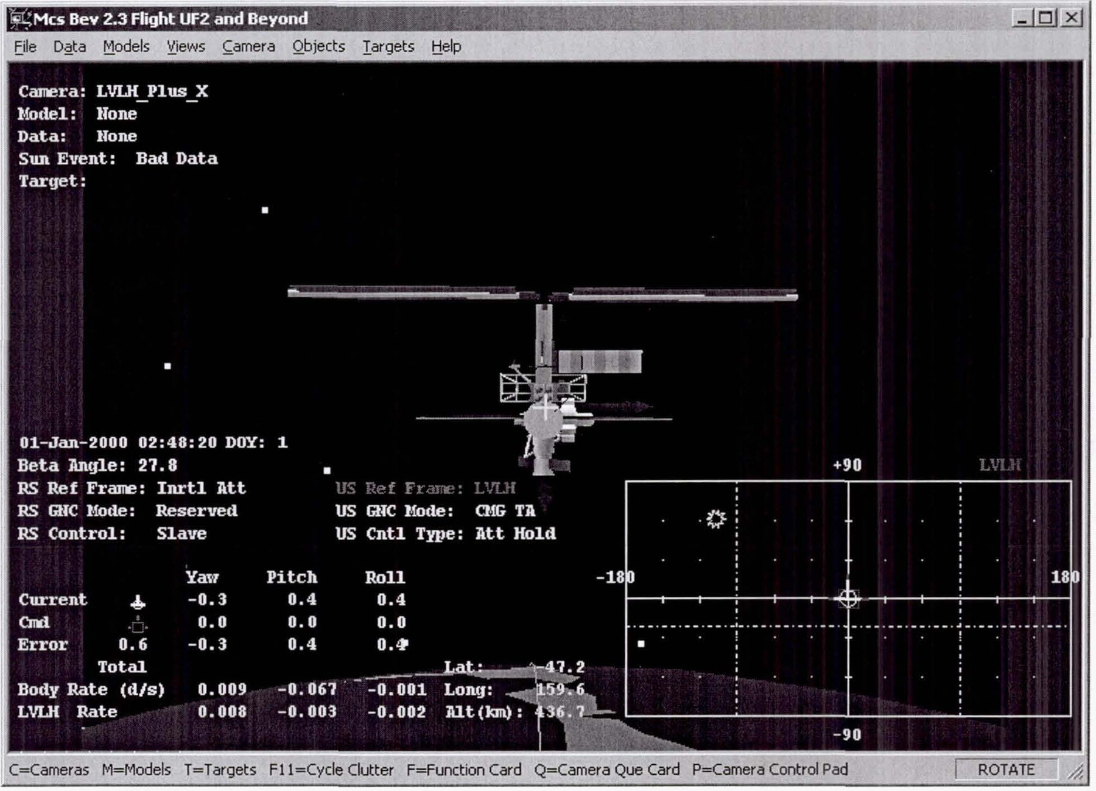Open the Views menu
The height and width of the screenshot is (791, 1096).
coord(186,46)
